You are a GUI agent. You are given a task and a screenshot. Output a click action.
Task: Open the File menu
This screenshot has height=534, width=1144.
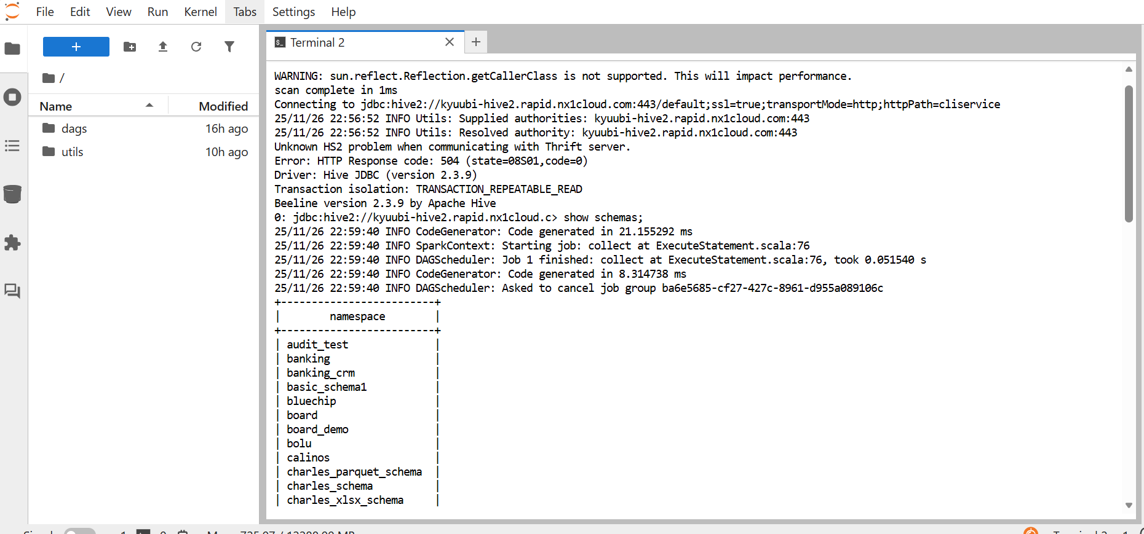(45, 12)
